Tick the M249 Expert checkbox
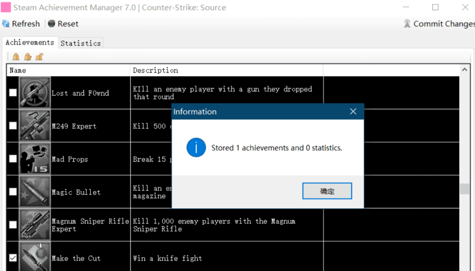The height and width of the screenshot is (271, 475). [x=13, y=126]
